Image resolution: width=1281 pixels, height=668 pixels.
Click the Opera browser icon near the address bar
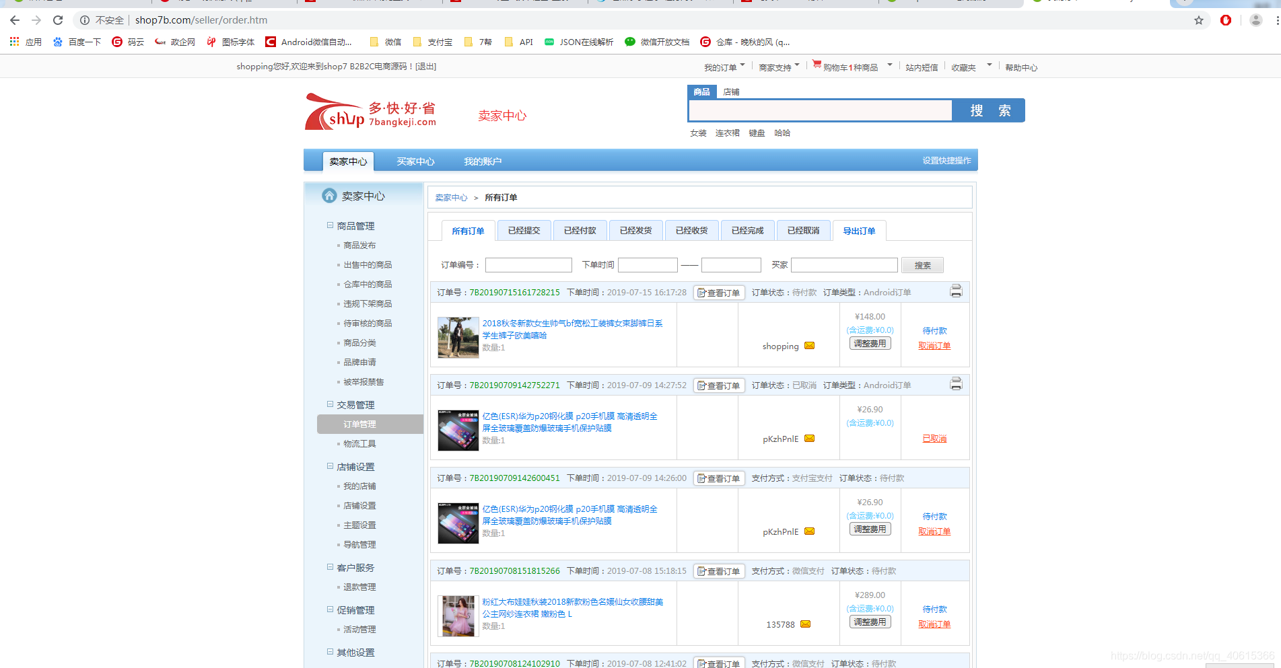1225,20
